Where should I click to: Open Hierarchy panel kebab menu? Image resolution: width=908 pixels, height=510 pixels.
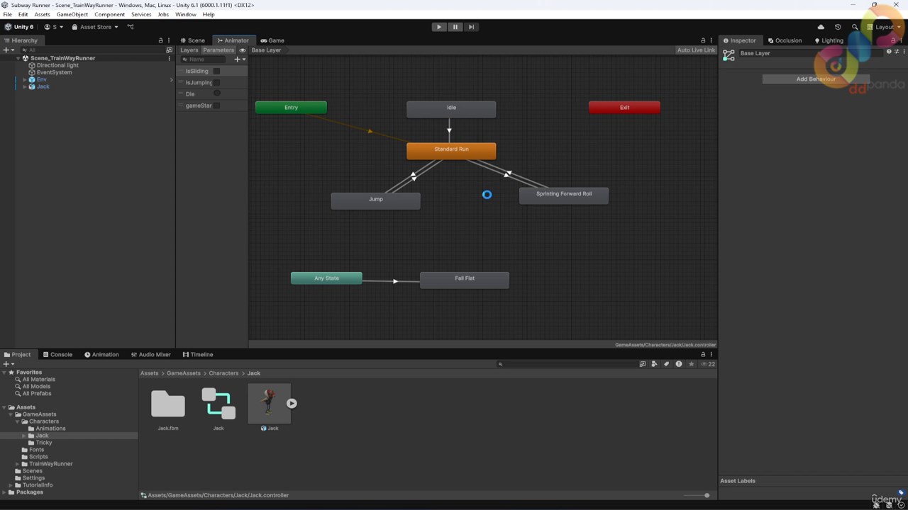point(169,40)
